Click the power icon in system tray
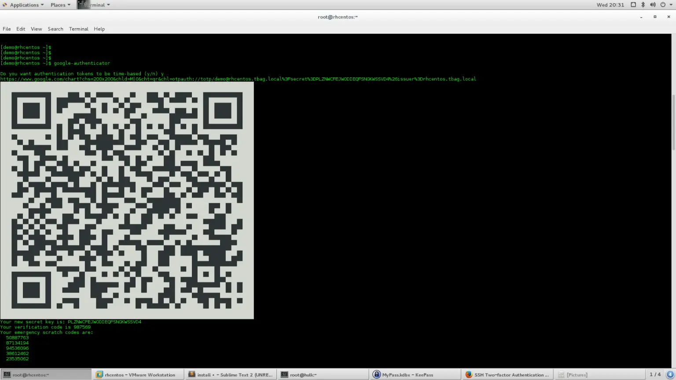Image resolution: width=676 pixels, height=380 pixels. [663, 5]
